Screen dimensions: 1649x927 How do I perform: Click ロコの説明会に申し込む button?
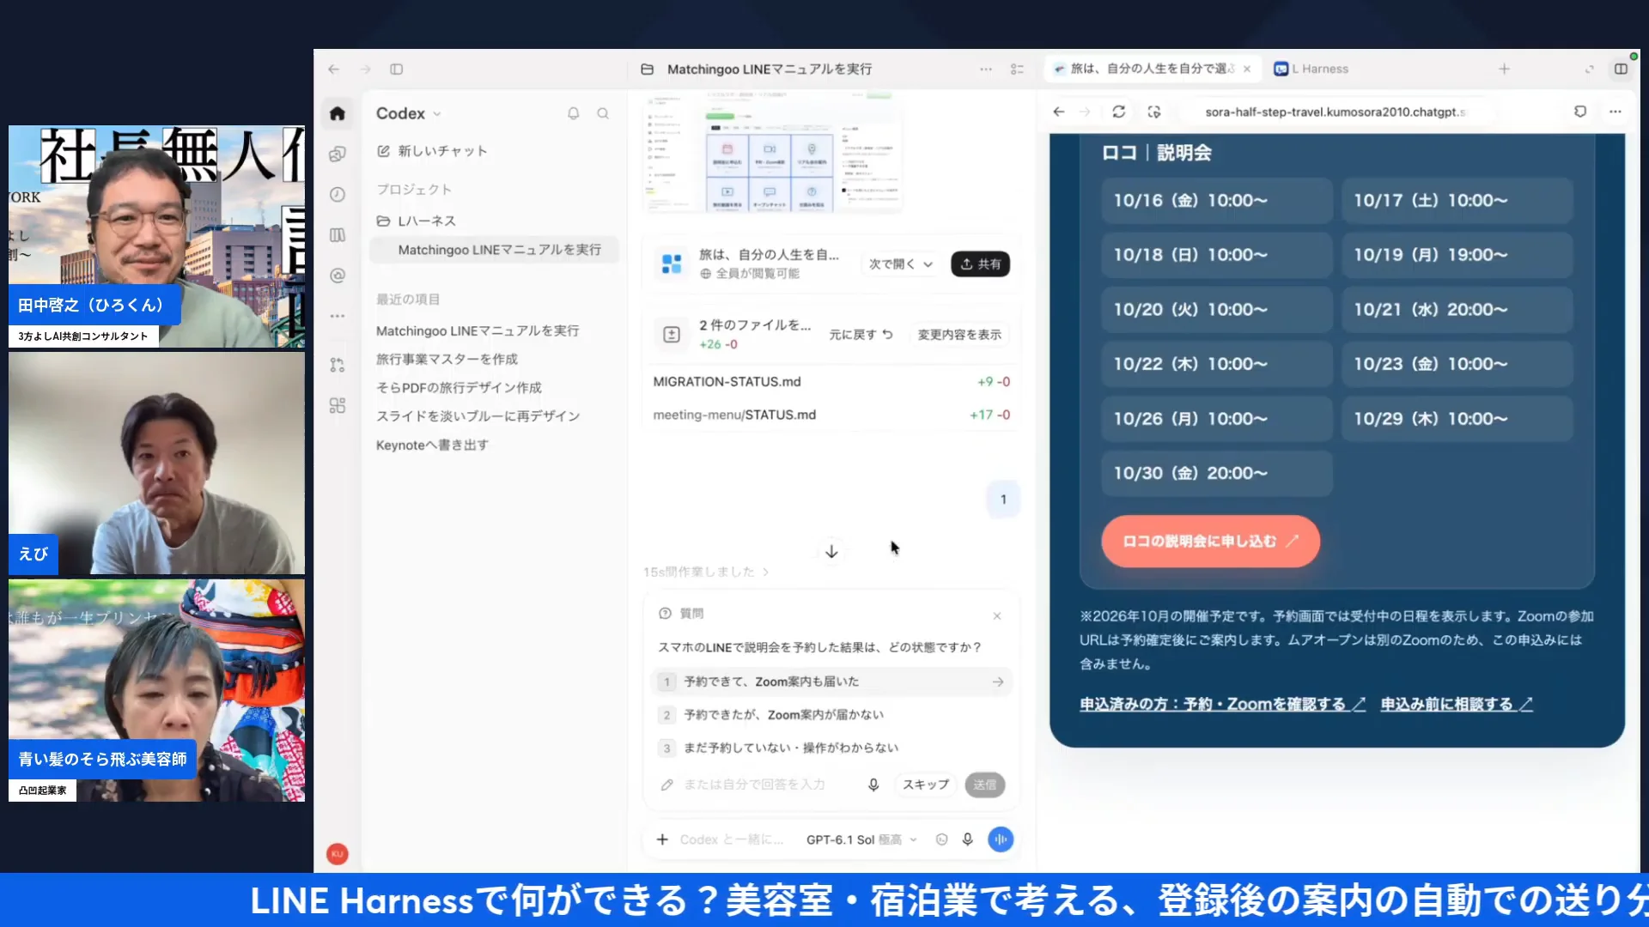1210,541
